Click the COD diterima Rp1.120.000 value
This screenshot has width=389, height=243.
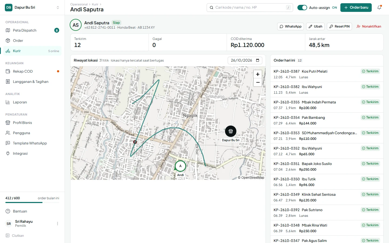pos(247,45)
